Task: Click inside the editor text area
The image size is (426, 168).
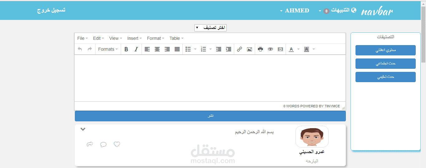Action: (x=210, y=78)
